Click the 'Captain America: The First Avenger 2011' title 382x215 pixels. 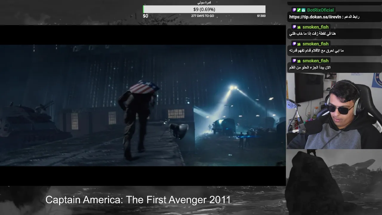[x=138, y=200]
